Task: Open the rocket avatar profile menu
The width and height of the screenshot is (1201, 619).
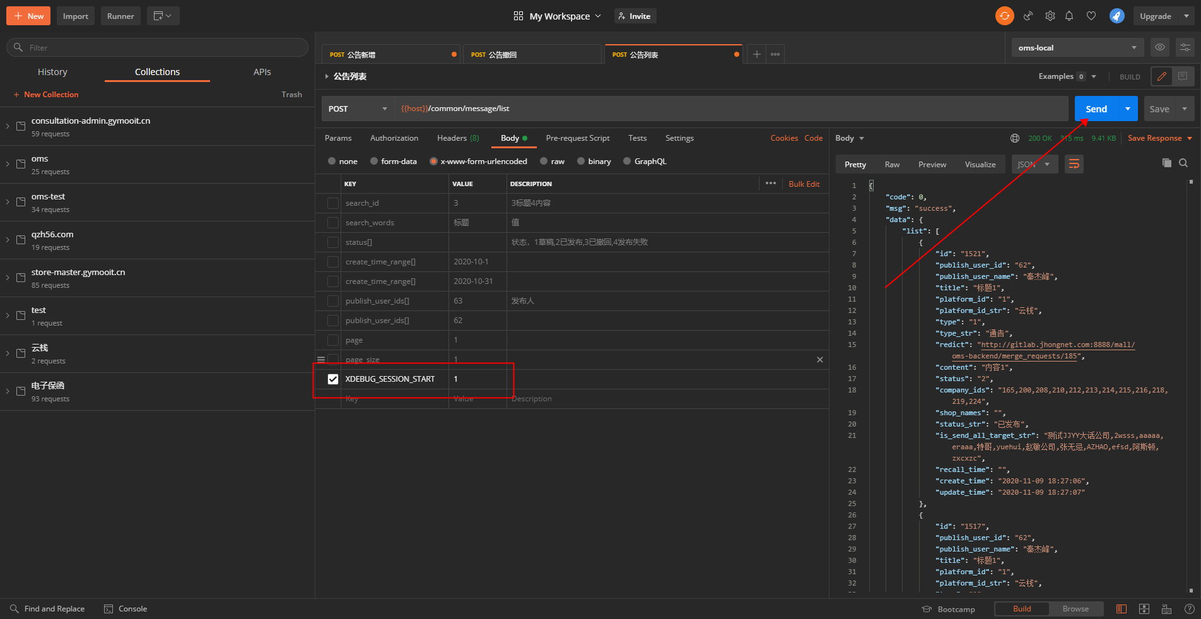Action: tap(1116, 16)
